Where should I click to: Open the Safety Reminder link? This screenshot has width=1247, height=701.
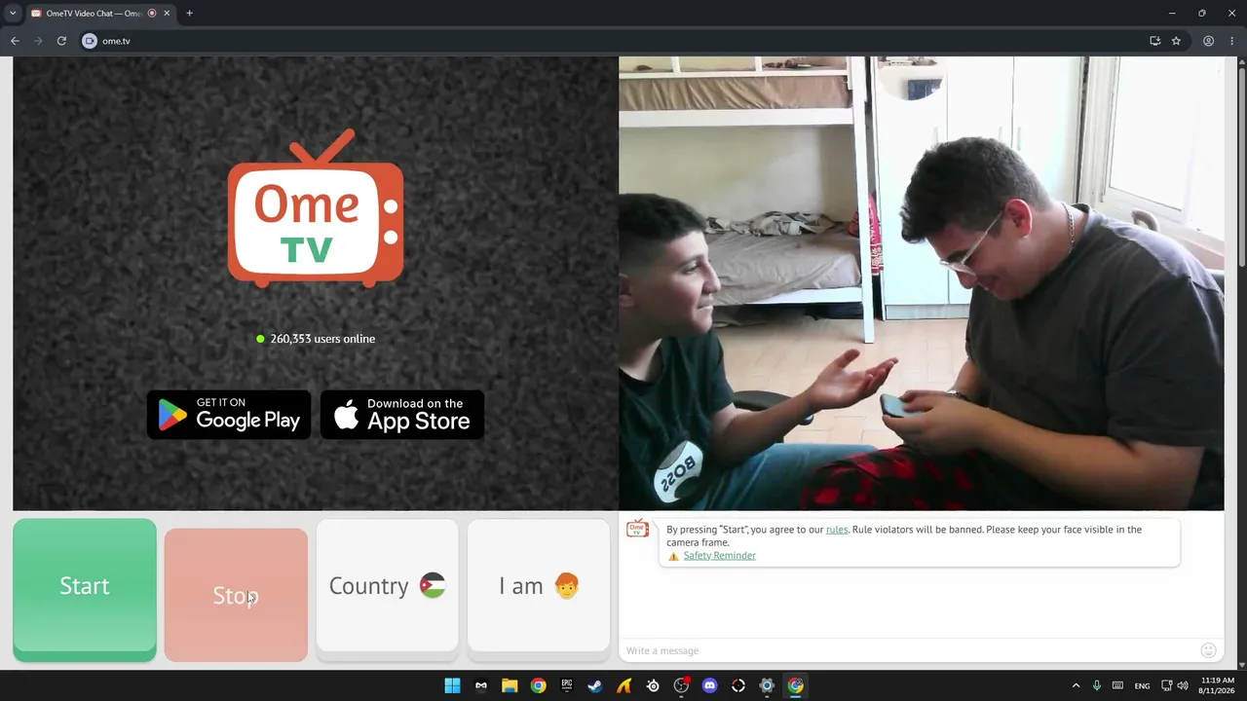(x=719, y=556)
